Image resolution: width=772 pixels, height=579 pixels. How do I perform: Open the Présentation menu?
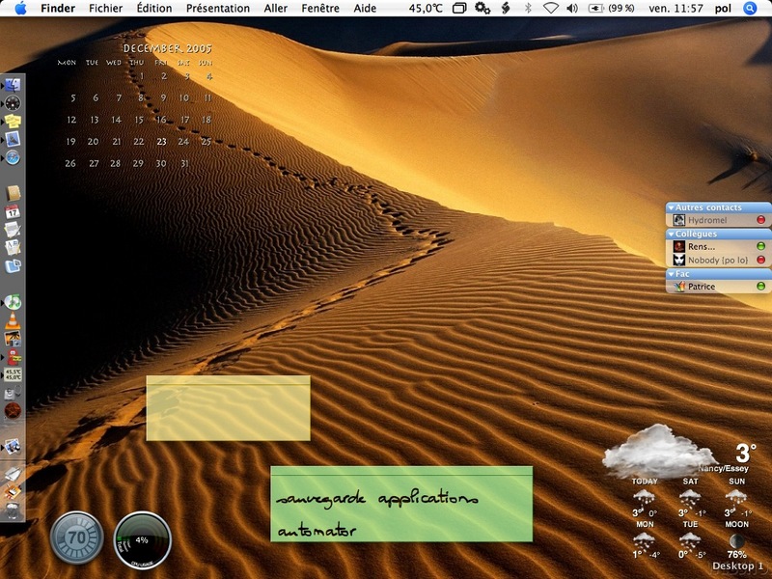pyautogui.click(x=217, y=8)
